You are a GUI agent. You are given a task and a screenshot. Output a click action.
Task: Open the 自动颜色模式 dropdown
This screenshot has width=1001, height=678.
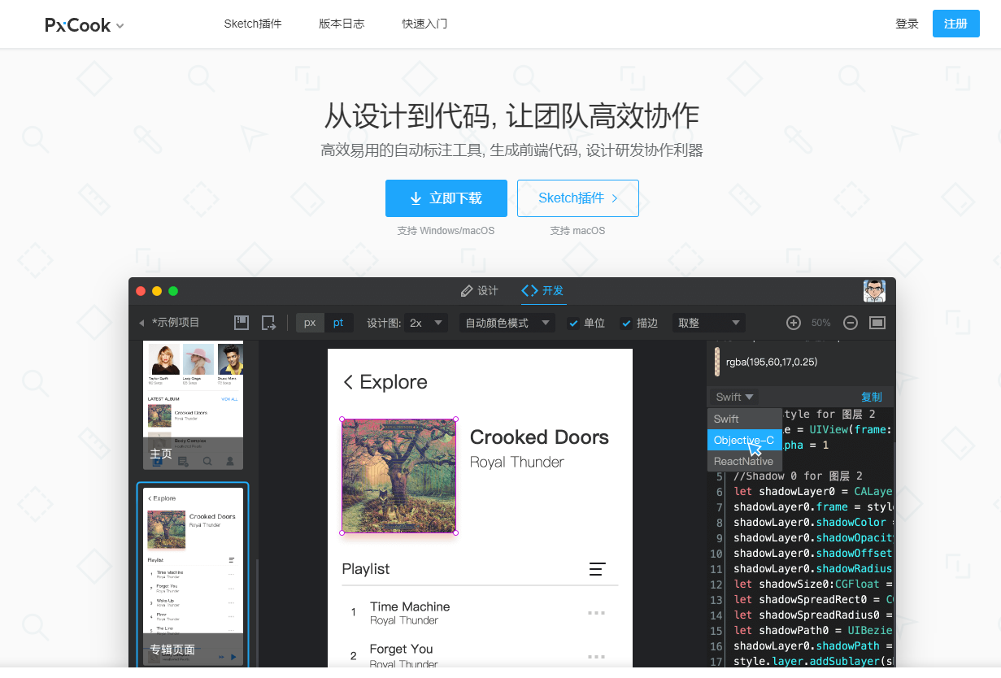(507, 323)
